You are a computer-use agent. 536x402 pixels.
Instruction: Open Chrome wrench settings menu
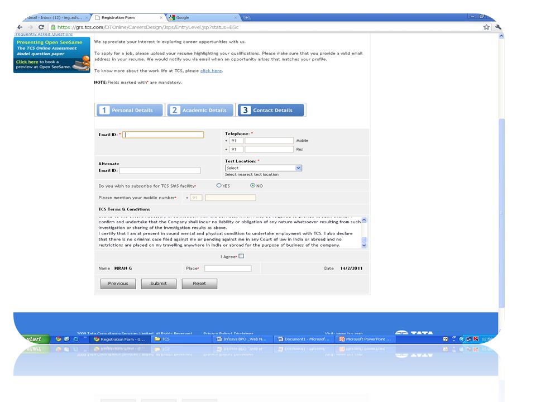tap(497, 27)
